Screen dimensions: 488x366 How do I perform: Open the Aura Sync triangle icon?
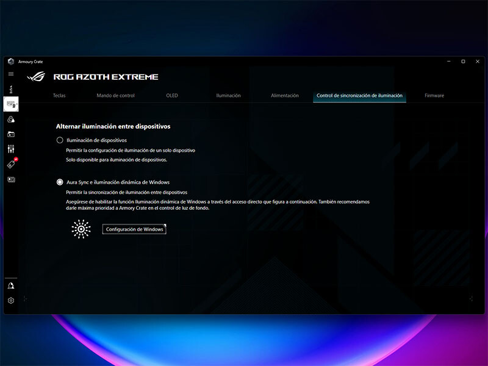pyautogui.click(x=11, y=119)
